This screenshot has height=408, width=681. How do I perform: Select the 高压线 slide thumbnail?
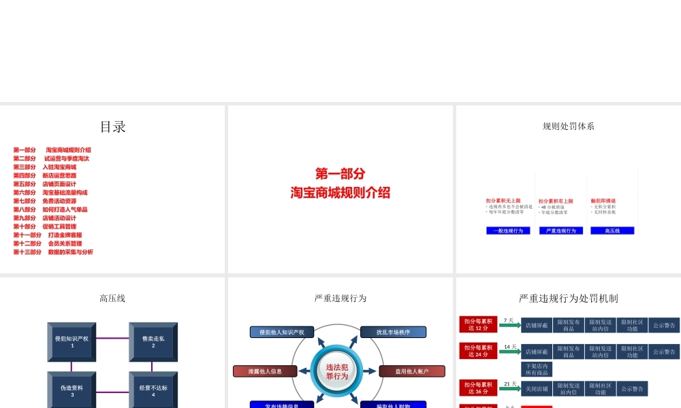[112, 343]
